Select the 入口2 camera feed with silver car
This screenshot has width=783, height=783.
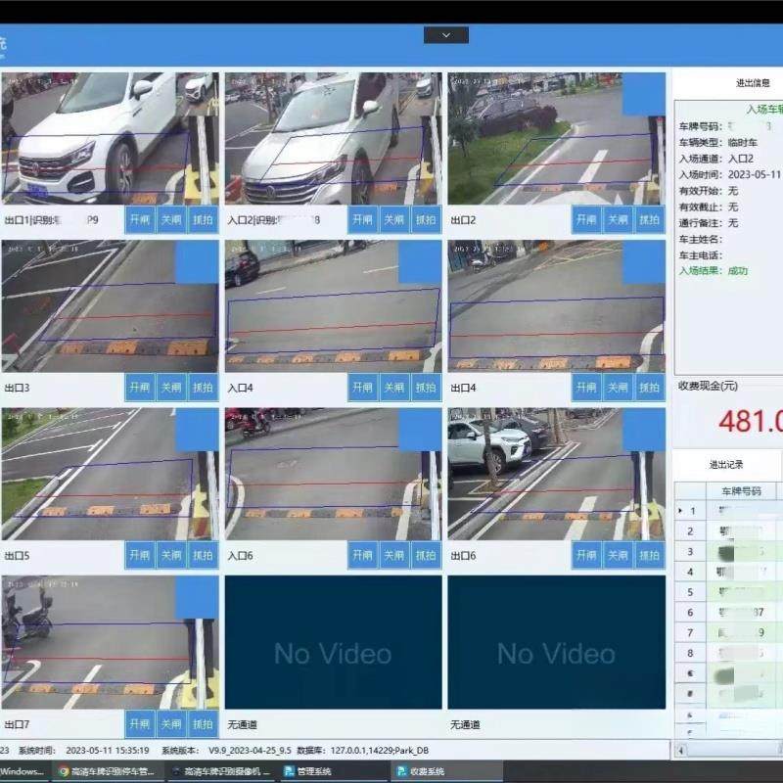tap(333, 138)
